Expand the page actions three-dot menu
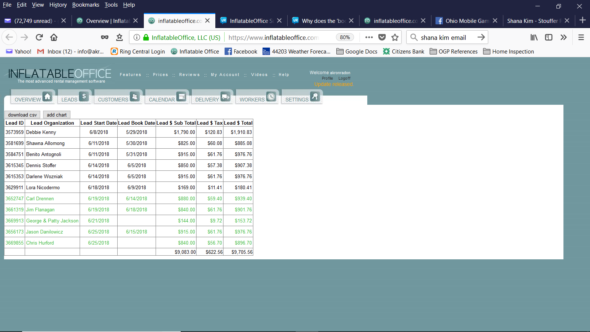The height and width of the screenshot is (332, 590). tap(369, 37)
